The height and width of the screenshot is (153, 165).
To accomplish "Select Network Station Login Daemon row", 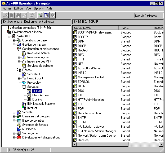I will [x=97, y=136].
